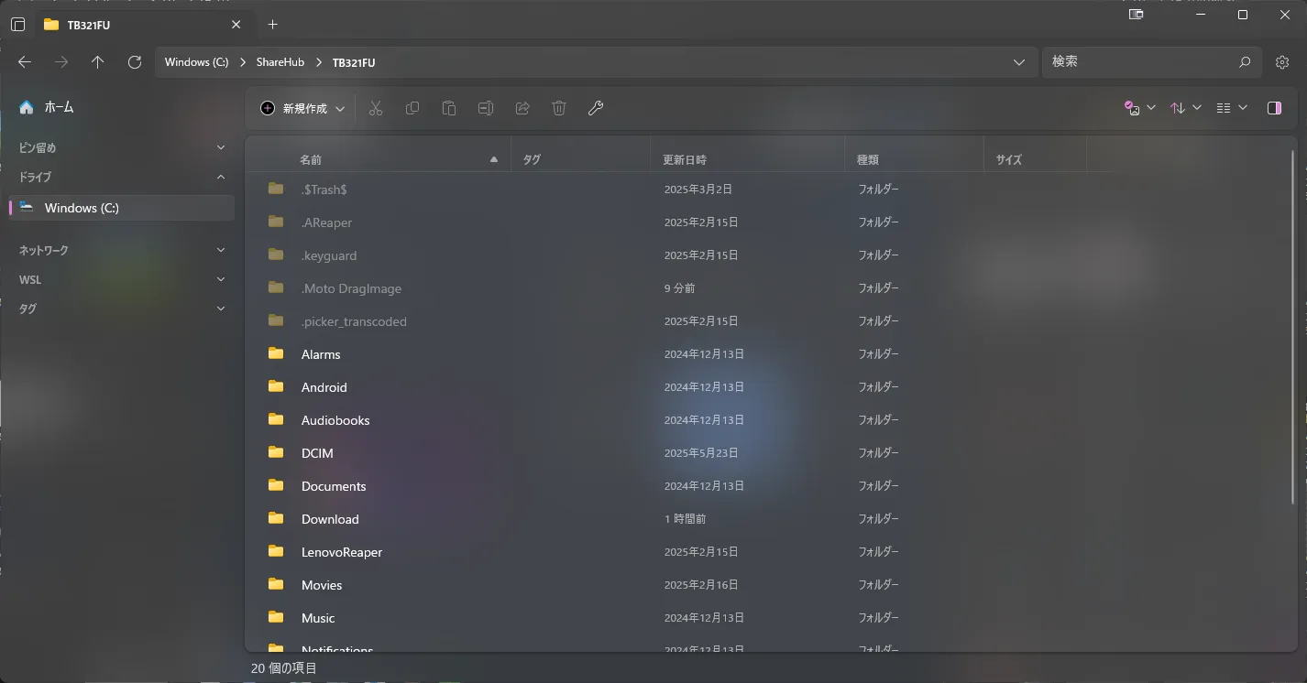The height and width of the screenshot is (683, 1307).
Task: Click the DCIM folder icon
Action: point(276,452)
